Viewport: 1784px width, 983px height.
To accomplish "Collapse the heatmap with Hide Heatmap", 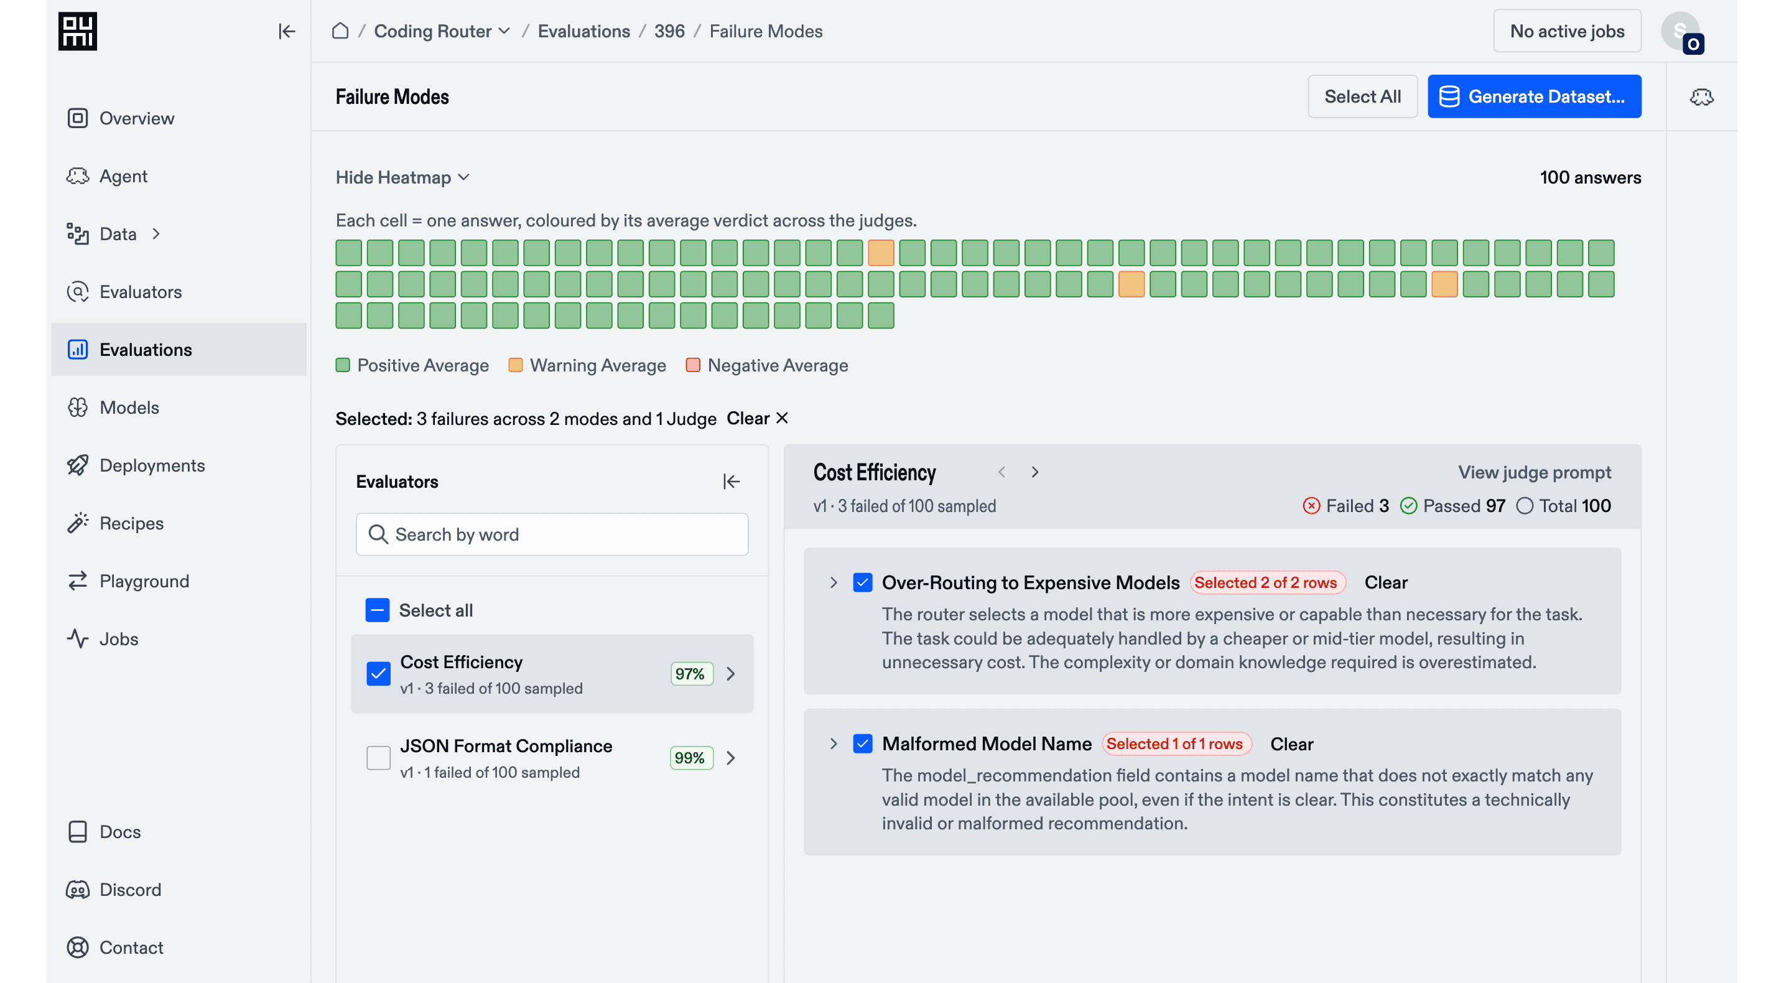I will coord(402,177).
